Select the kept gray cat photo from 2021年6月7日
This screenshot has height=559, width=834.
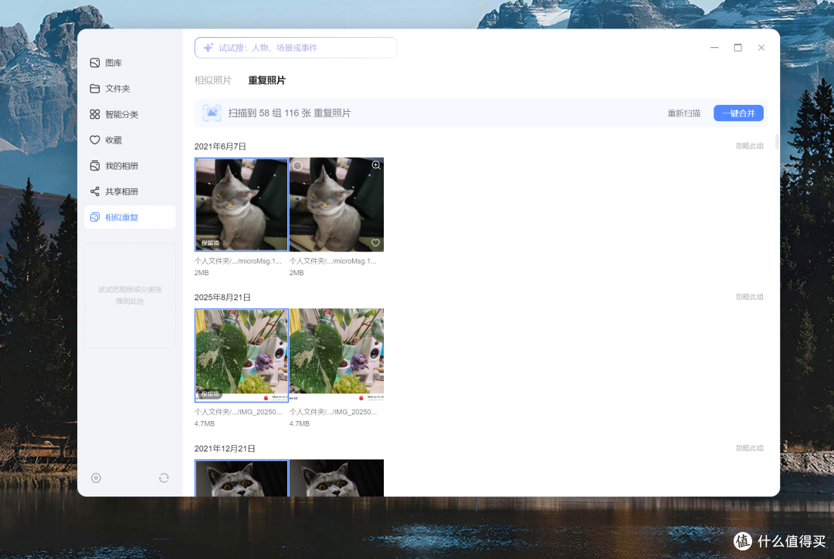point(242,204)
